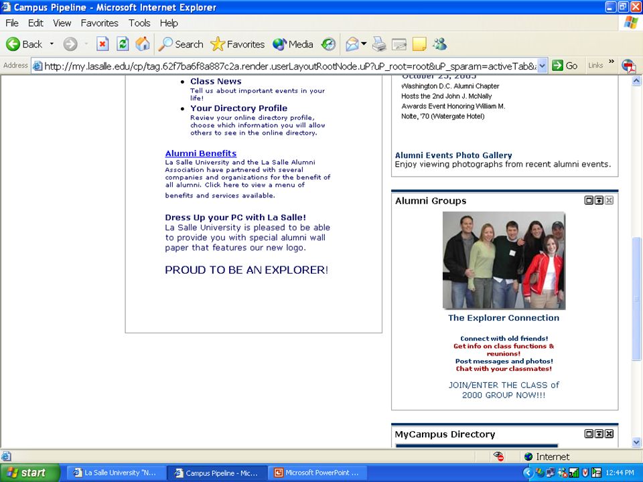Image resolution: width=643 pixels, height=482 pixels.
Task: Click the page scrollbar down arrow
Action: pyautogui.click(x=636, y=442)
